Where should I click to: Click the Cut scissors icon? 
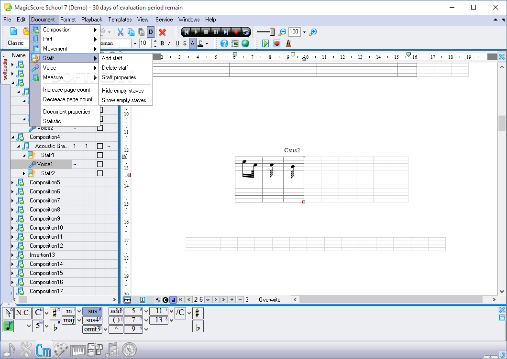(120, 32)
